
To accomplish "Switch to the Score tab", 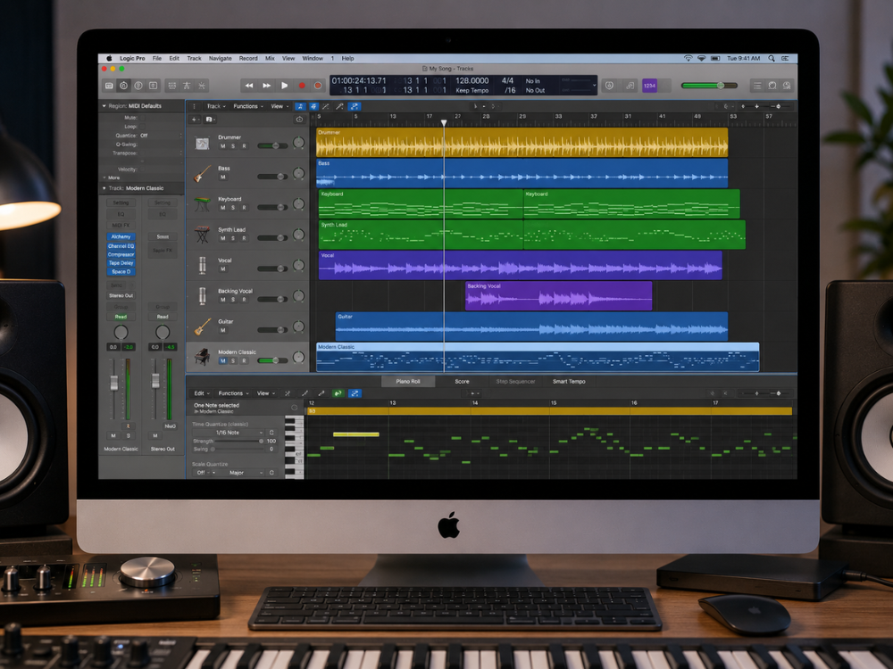I will pyautogui.click(x=462, y=382).
